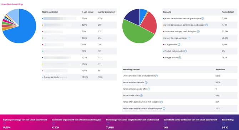239x130 pixels.
Task: Open help tooltip for 'Je bent de enige aanbieder'
Action: 189,38
